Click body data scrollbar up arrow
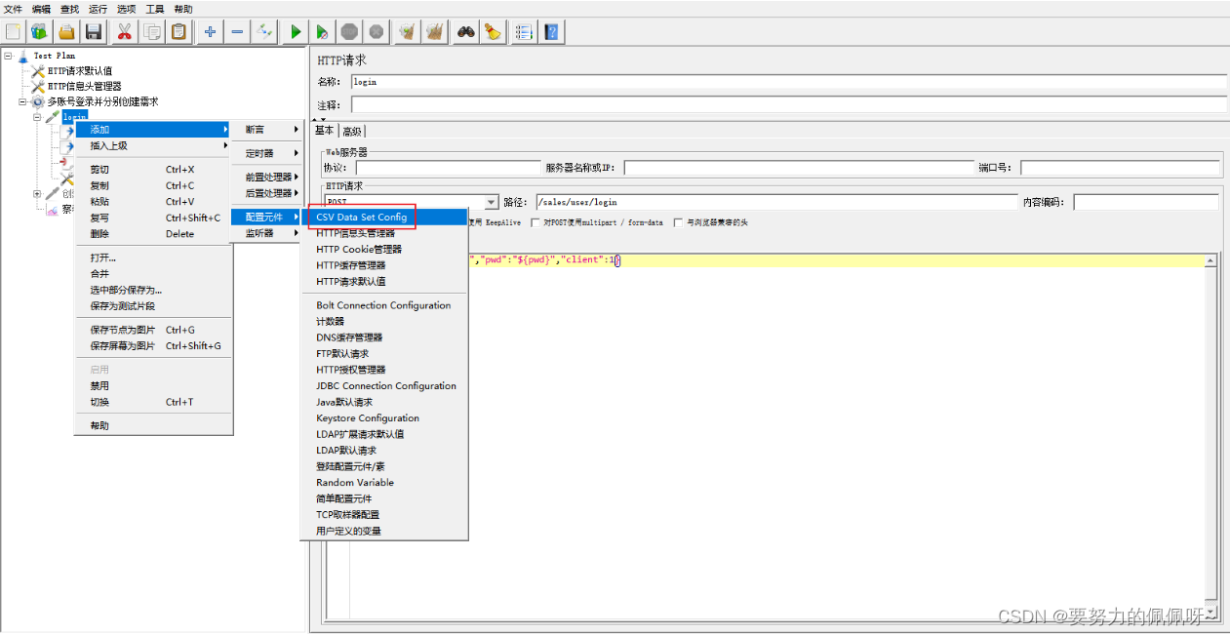The image size is (1230, 635). click(x=1211, y=260)
